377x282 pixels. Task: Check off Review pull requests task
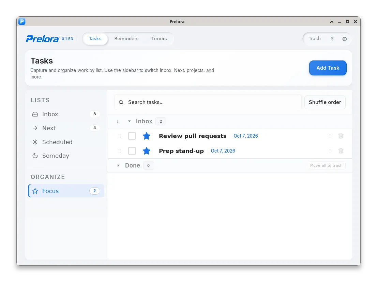(132, 136)
